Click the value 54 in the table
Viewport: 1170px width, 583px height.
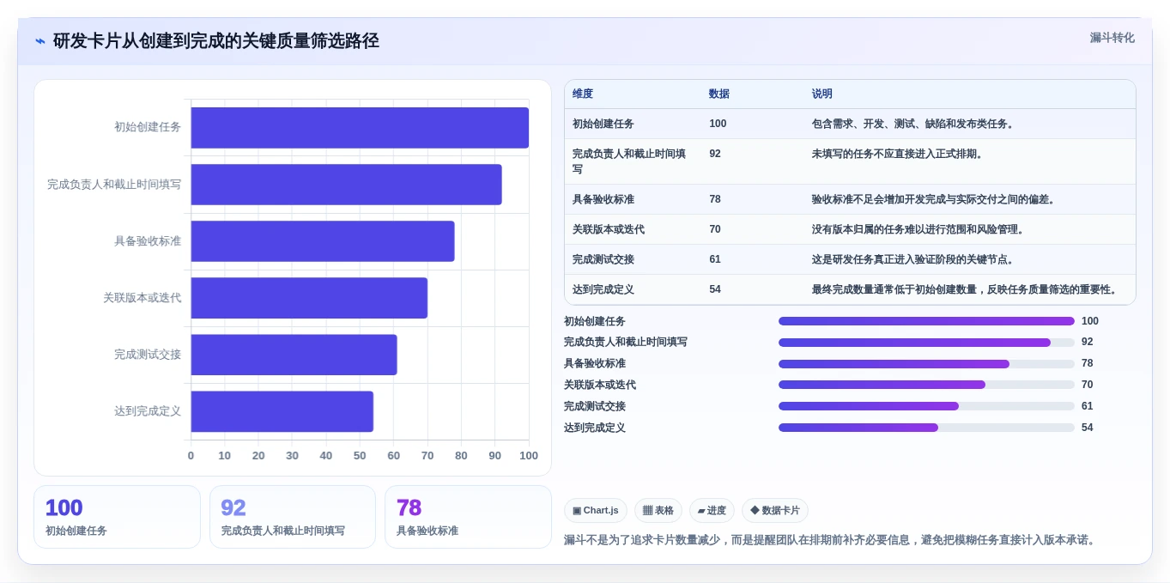[715, 289]
